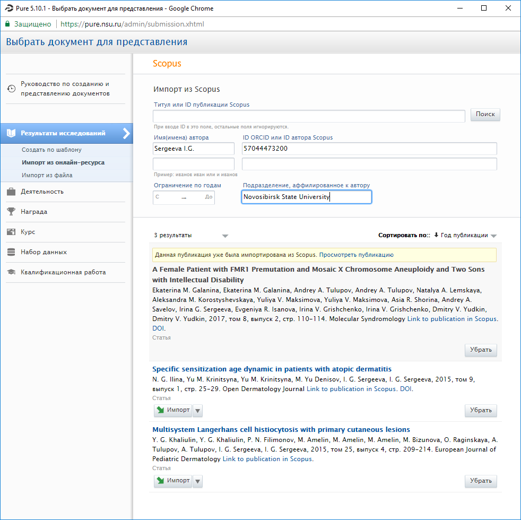Viewport: 521px width, 520px height.
Task: Open the DOI link of the FMR1 article
Action: pos(158,328)
